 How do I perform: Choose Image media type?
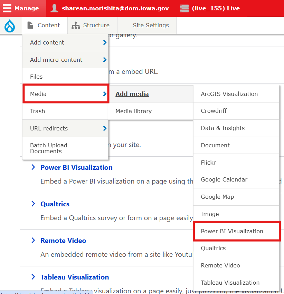[236, 214]
